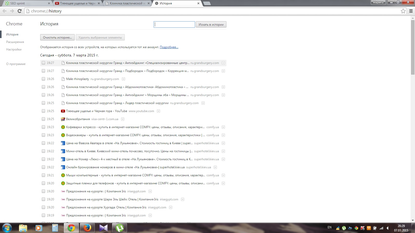Open the dropdown for the Номер «Люкс» 4-х местный entry
415x233 pixels.
(x=223, y=159)
